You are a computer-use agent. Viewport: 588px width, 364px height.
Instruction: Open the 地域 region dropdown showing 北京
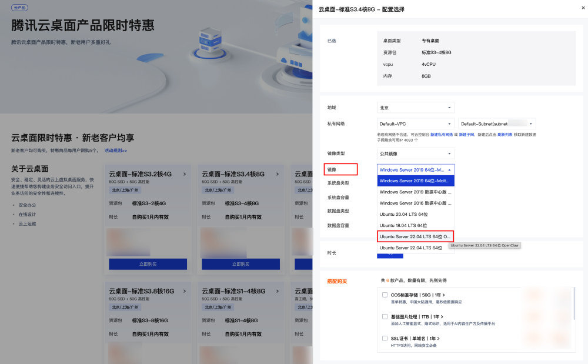pyautogui.click(x=416, y=107)
